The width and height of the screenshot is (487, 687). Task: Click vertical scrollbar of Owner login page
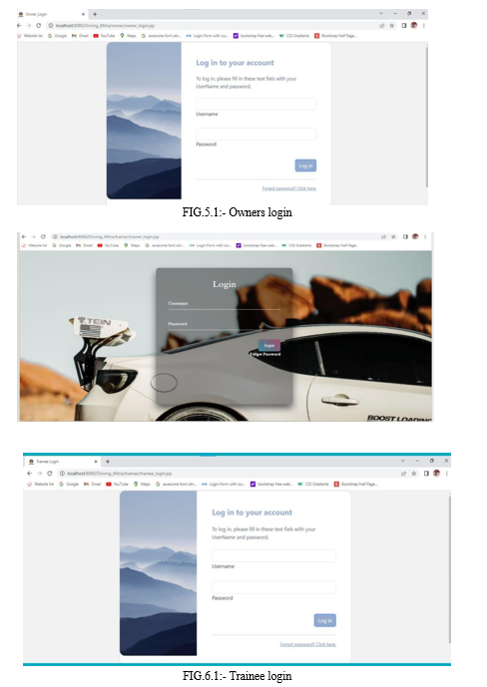(x=426, y=117)
